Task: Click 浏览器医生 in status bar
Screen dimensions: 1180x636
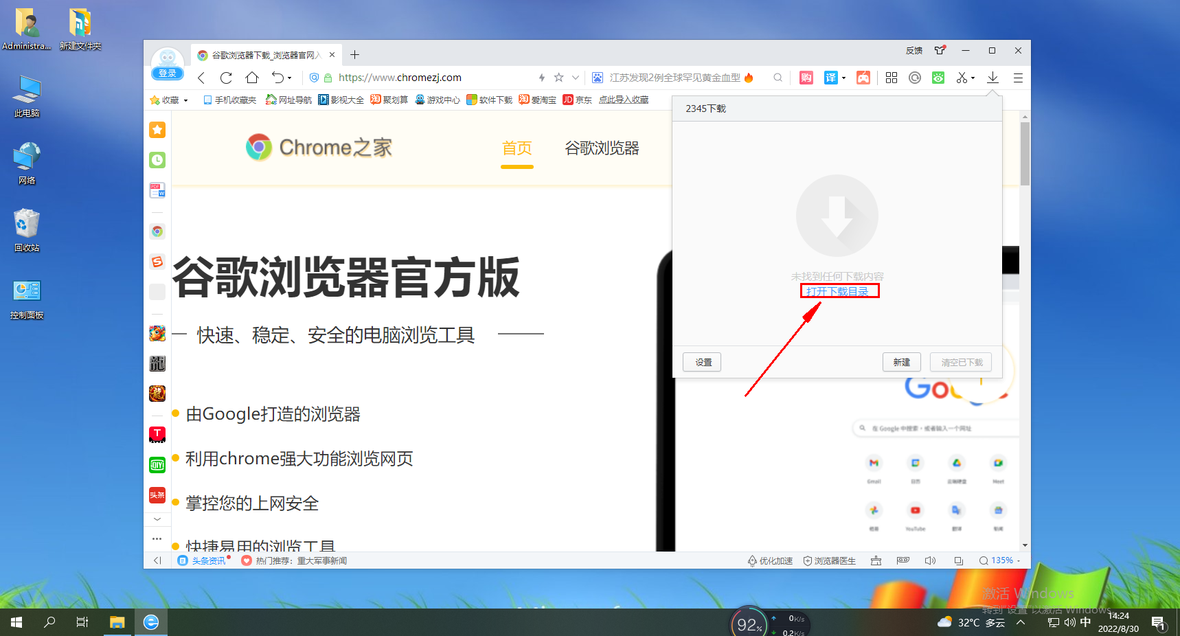Action: coord(830,560)
